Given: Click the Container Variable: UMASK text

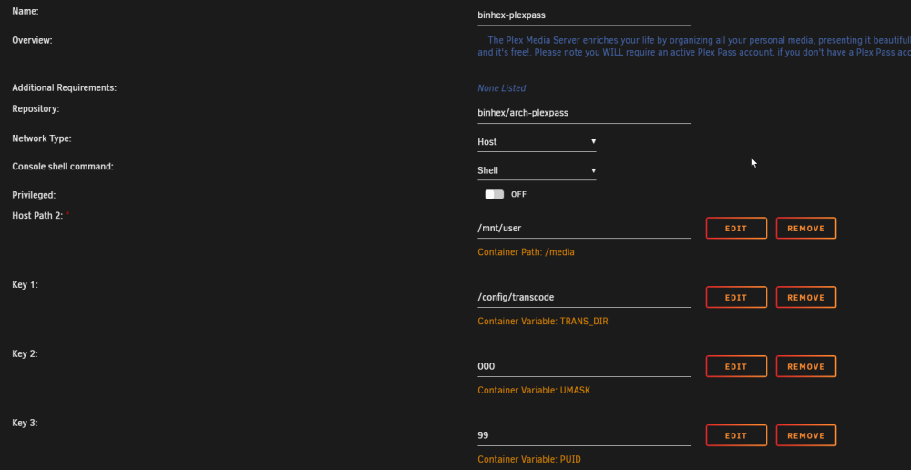Looking at the screenshot, I should 534,391.
